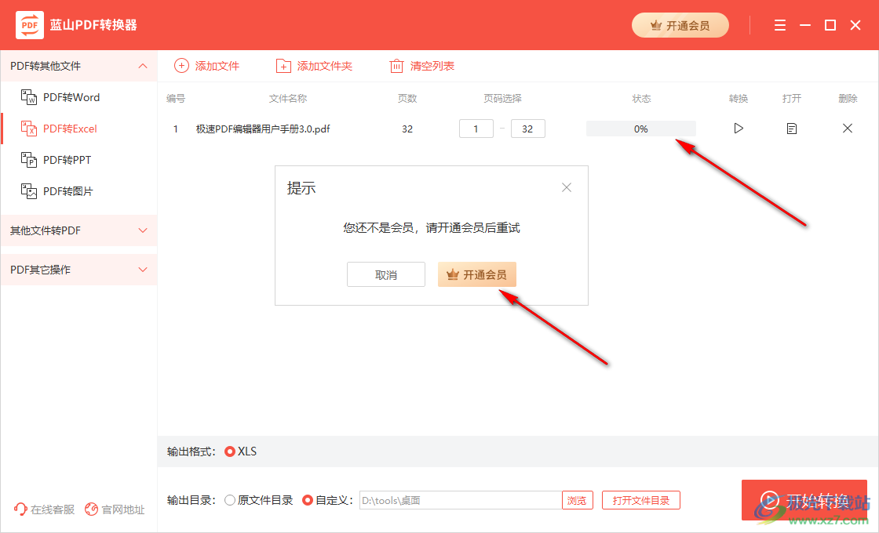Click the start page number field
The image size is (879, 533).
(476, 129)
